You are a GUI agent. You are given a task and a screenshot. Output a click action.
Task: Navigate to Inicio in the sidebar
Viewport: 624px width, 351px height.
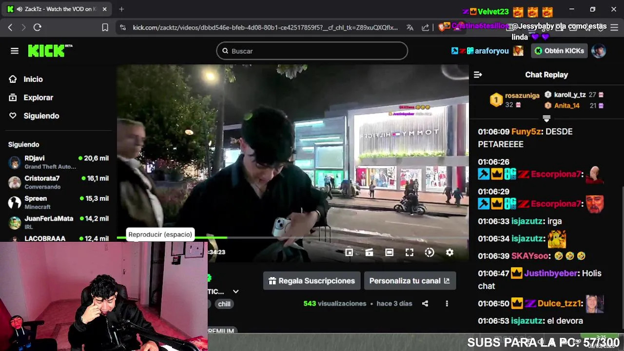click(x=33, y=79)
